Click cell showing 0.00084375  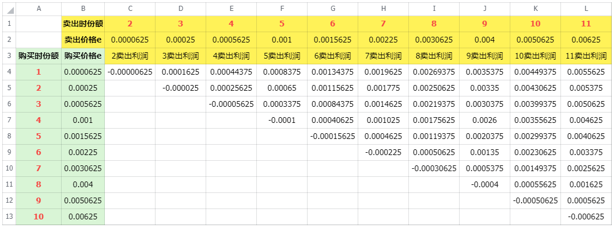[332, 104]
